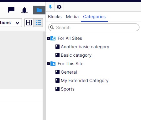
Task: Open the notifications bell
Action: coord(24,10)
